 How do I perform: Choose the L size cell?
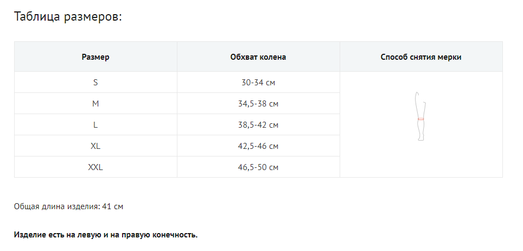coord(95,125)
